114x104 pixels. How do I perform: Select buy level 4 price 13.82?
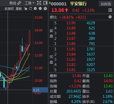pos(71,65)
